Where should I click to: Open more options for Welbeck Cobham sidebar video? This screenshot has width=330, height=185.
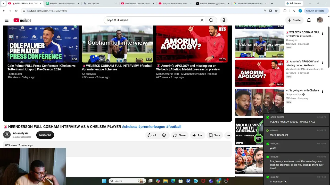pos(322,33)
